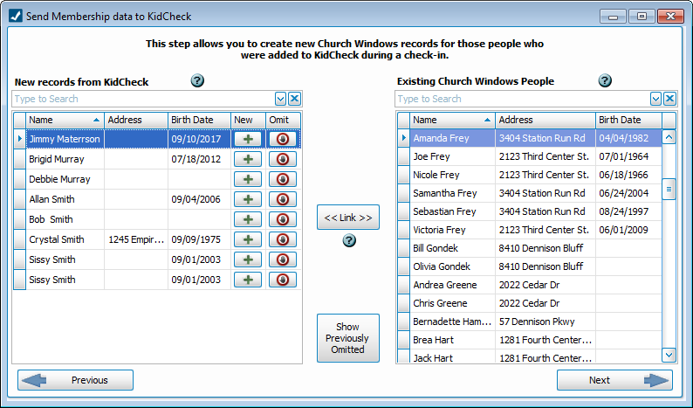Omit the Bob Smith record
The image size is (693, 408).
coord(283,219)
